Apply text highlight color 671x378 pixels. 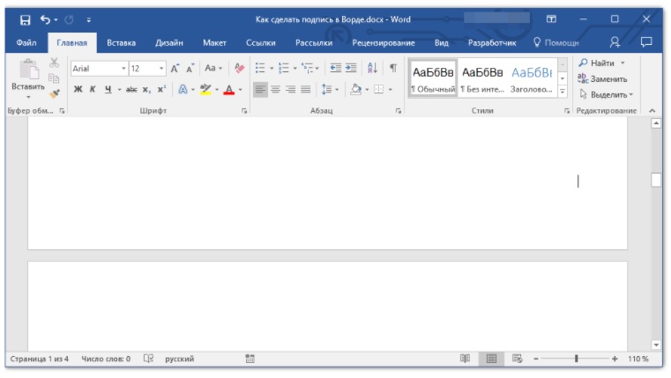coord(205,89)
